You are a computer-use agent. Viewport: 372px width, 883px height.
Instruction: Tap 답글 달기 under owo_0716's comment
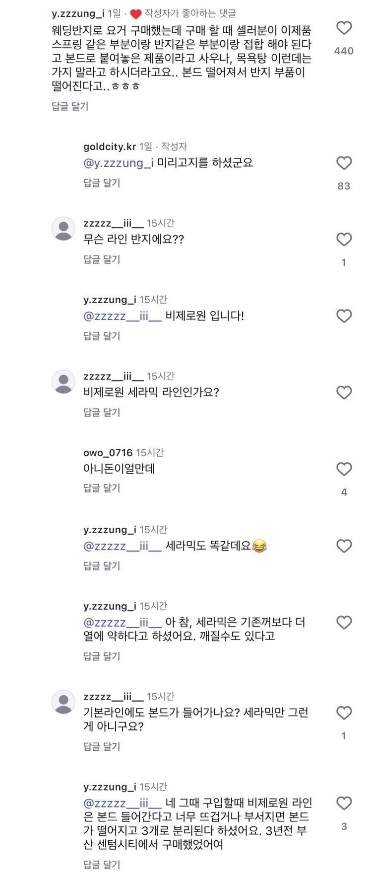pos(102,488)
